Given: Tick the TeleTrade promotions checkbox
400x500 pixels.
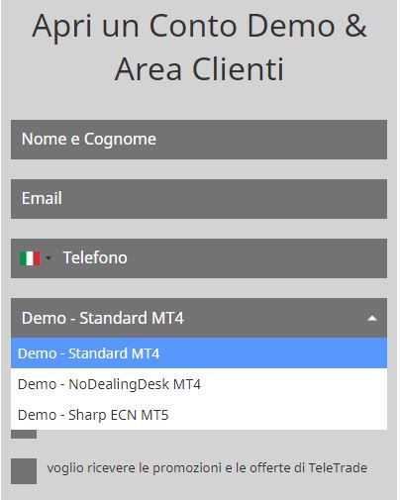Looking at the screenshot, I should point(24,471).
